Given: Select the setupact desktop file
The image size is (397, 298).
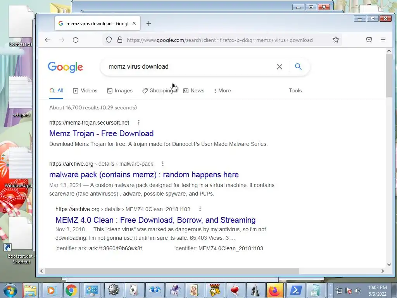Looking at the screenshot, I should point(21,97).
